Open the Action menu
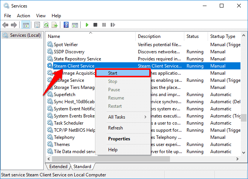 (x=23, y=16)
